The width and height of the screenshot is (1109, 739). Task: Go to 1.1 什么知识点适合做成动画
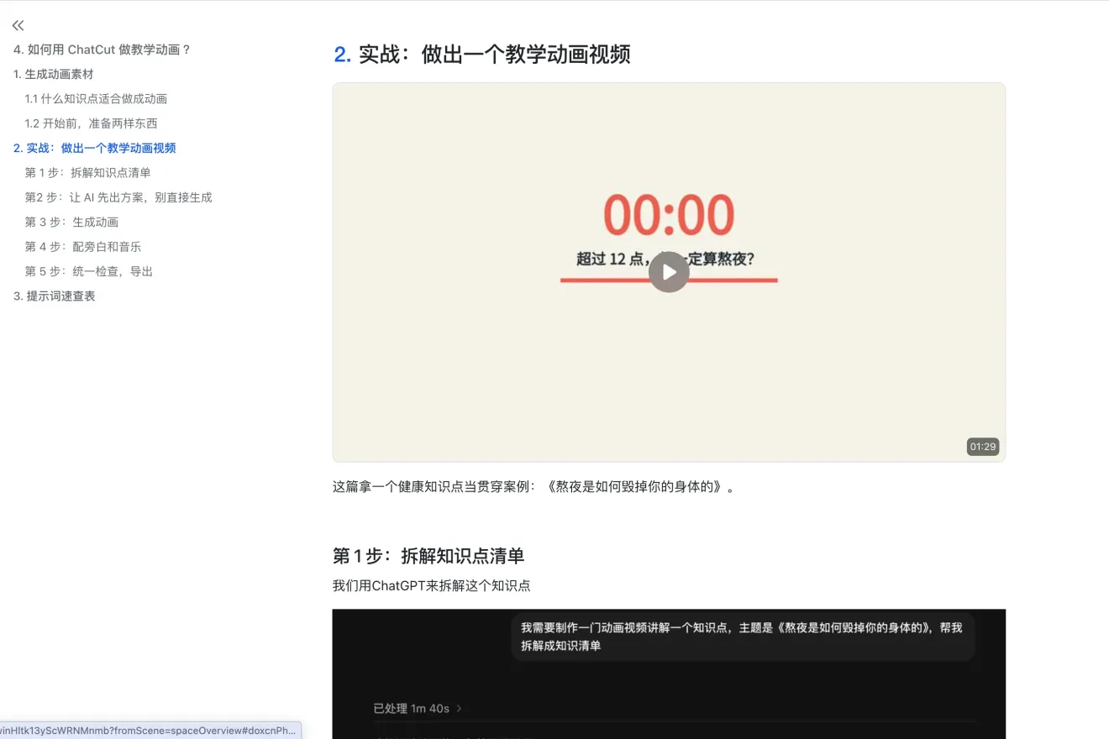[x=96, y=99]
